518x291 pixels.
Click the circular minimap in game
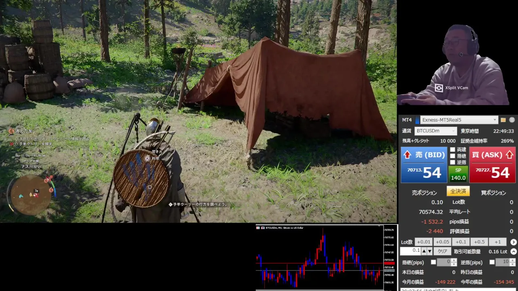[31, 196]
